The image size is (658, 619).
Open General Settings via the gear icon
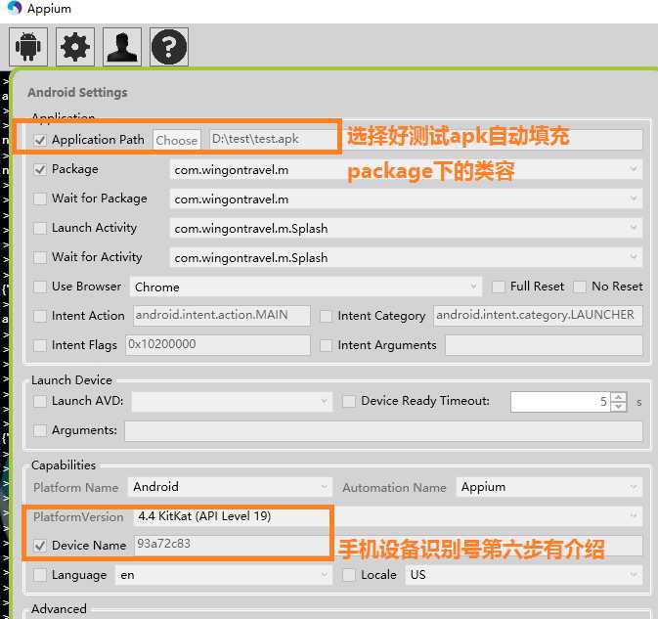pos(75,47)
